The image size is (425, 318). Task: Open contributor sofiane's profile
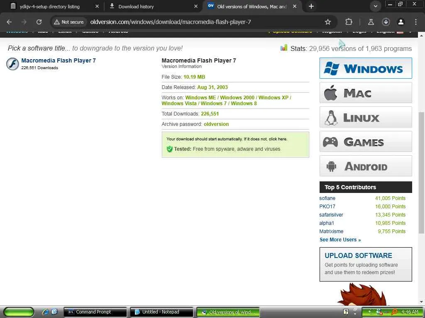click(327, 198)
